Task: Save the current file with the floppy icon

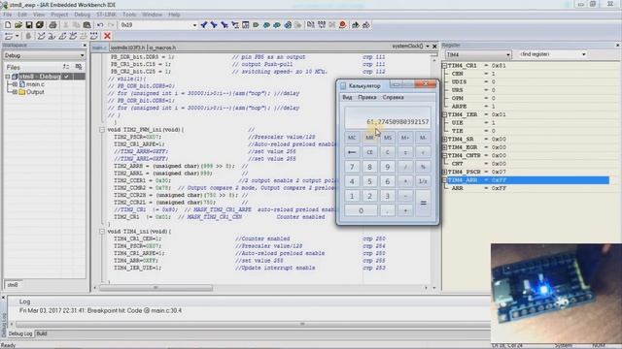Action: click(29, 25)
